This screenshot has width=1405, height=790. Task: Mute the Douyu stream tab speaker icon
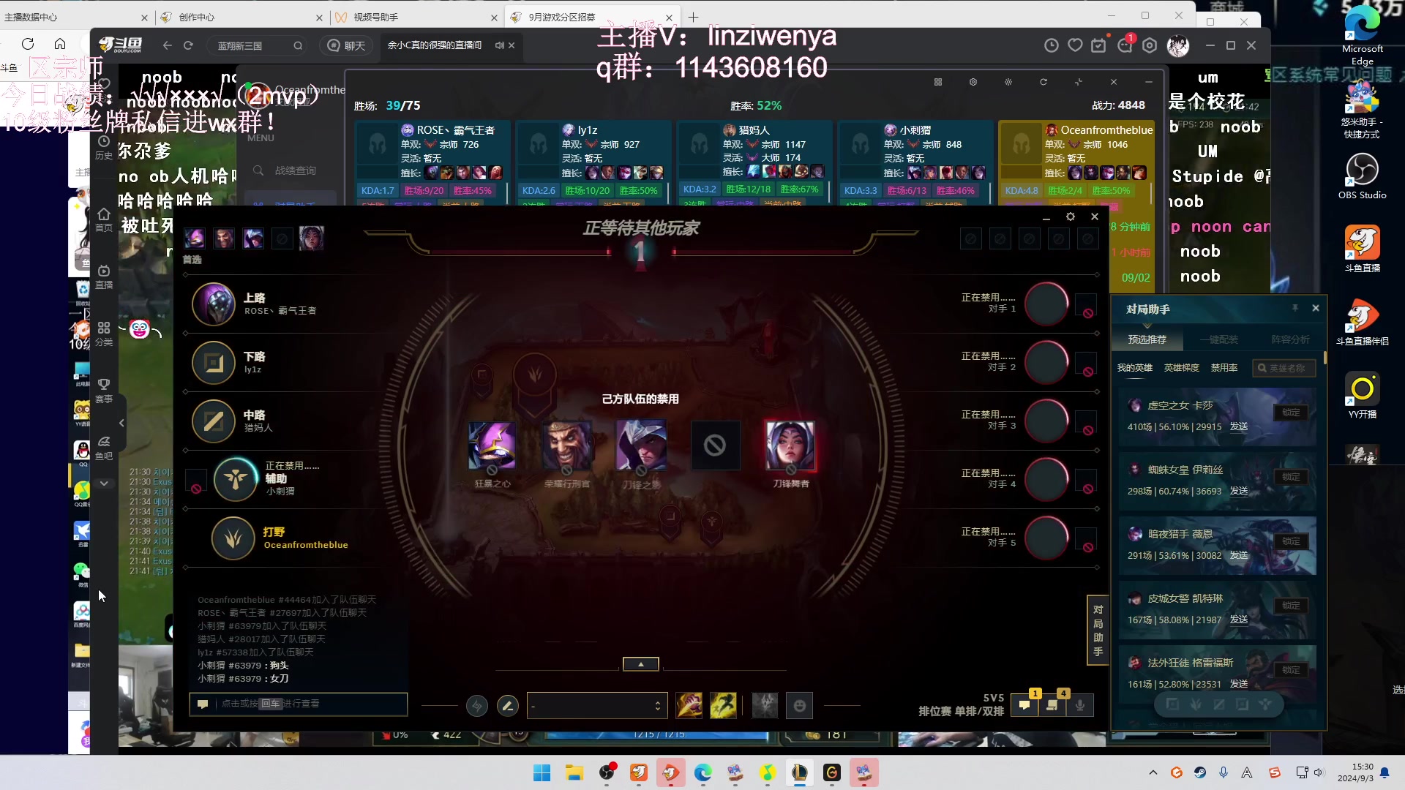pyautogui.click(x=499, y=45)
